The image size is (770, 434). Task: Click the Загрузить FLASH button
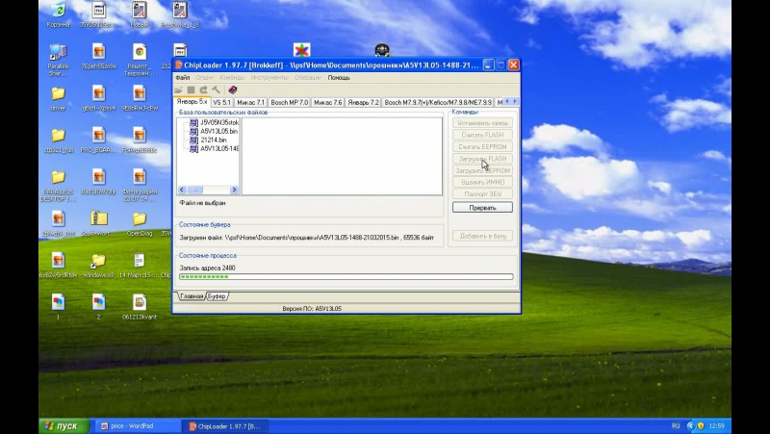(x=482, y=159)
